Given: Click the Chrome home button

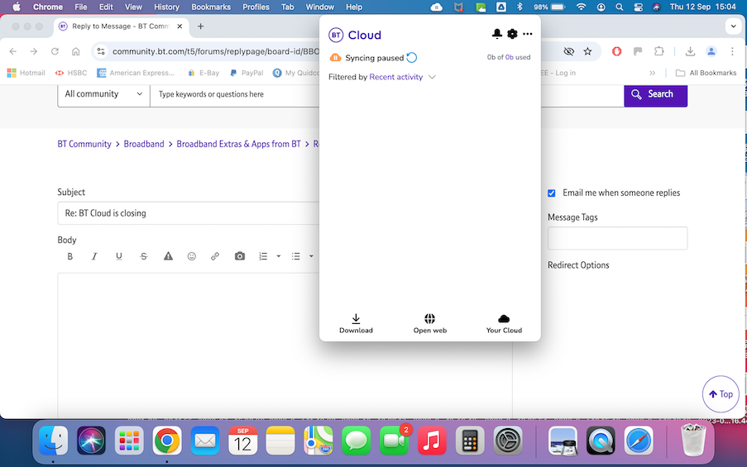Looking at the screenshot, I should [76, 51].
